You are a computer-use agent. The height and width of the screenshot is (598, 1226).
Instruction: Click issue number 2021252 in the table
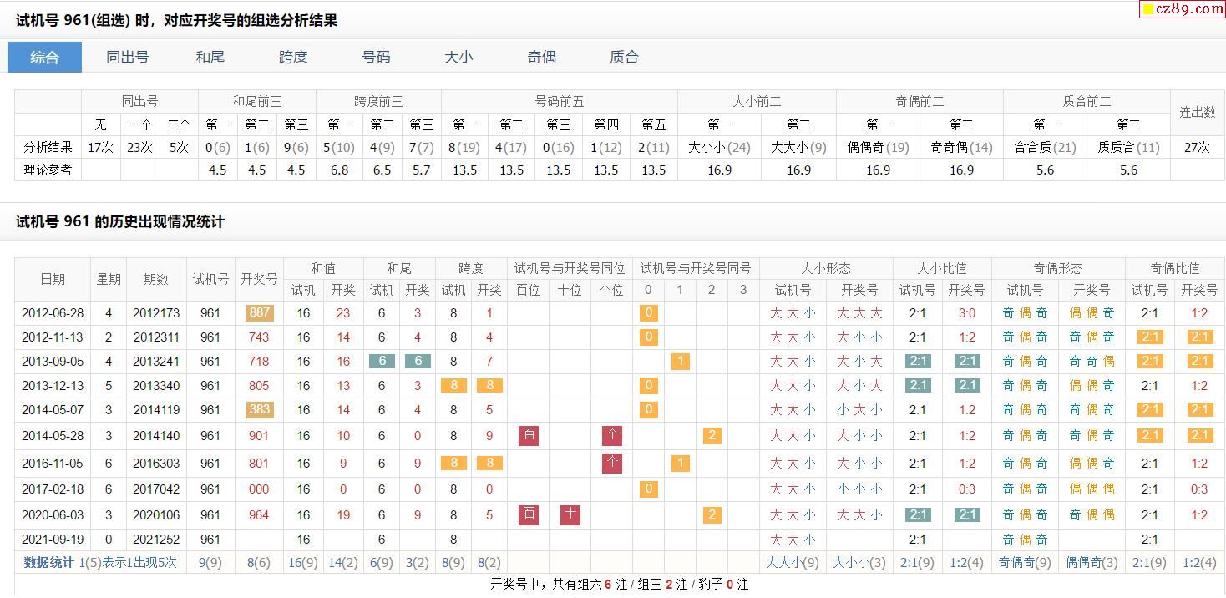coord(156,540)
